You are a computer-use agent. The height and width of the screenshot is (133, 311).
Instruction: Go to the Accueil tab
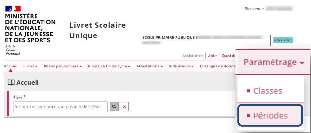click(x=11, y=66)
